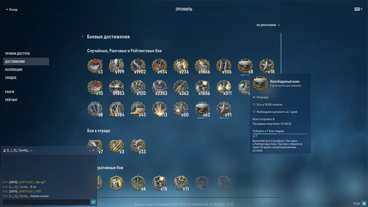Click the chat message ГО?
This screenshot has height=207, width=368.
coord(38,191)
